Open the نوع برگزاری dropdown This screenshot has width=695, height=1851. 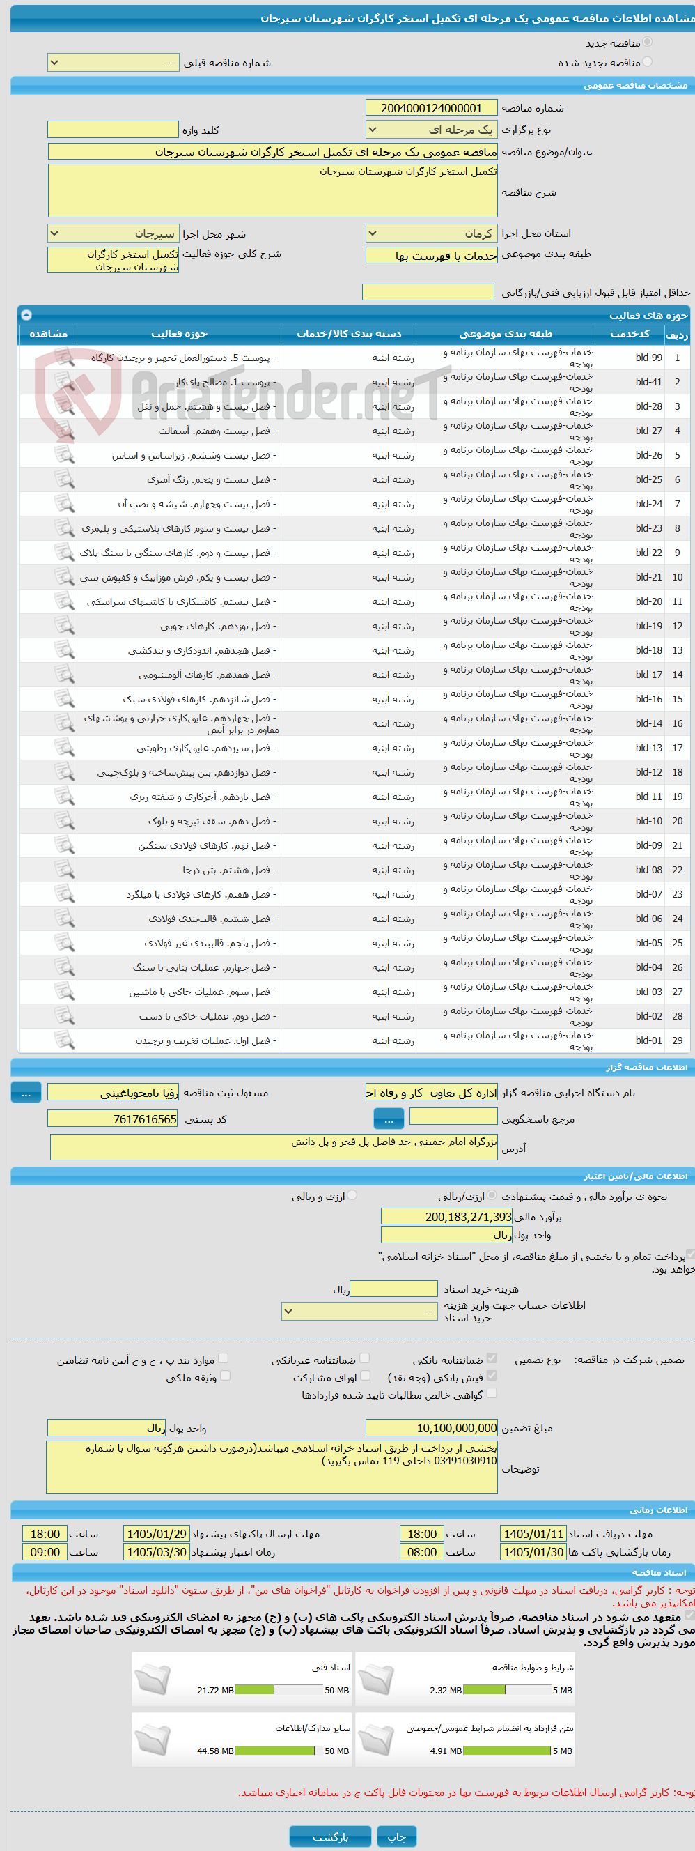pos(432,130)
